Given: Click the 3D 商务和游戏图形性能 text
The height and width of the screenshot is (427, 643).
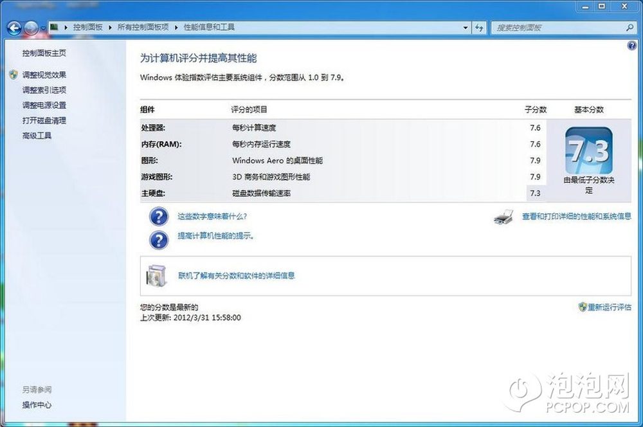Looking at the screenshot, I should (271, 177).
